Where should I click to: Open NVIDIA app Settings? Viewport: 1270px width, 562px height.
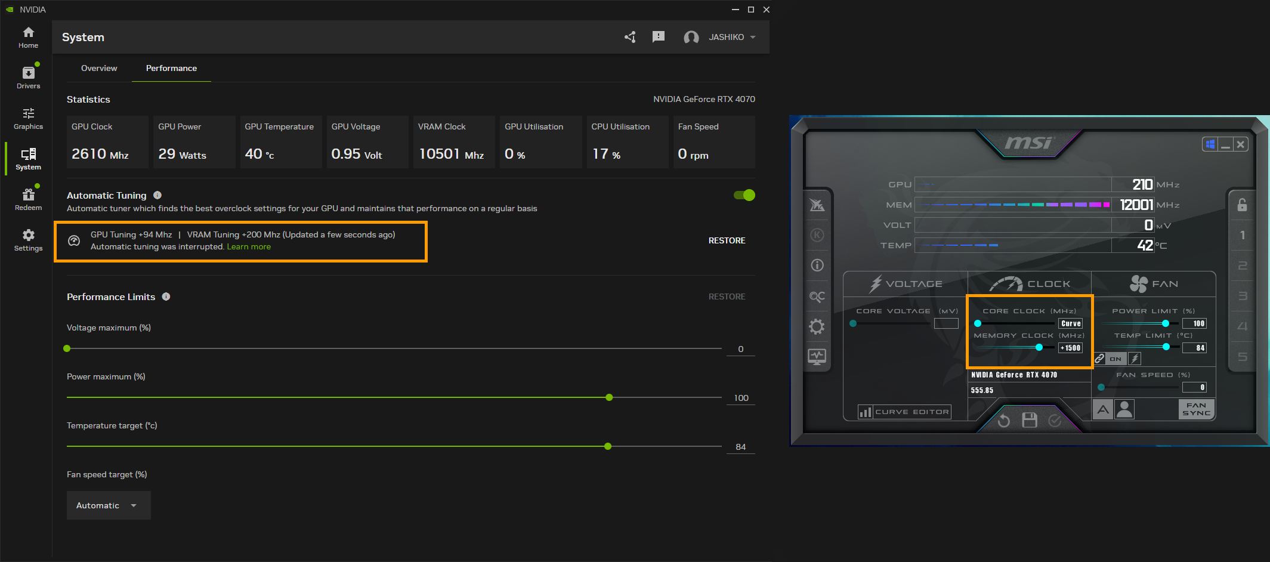[x=28, y=240]
